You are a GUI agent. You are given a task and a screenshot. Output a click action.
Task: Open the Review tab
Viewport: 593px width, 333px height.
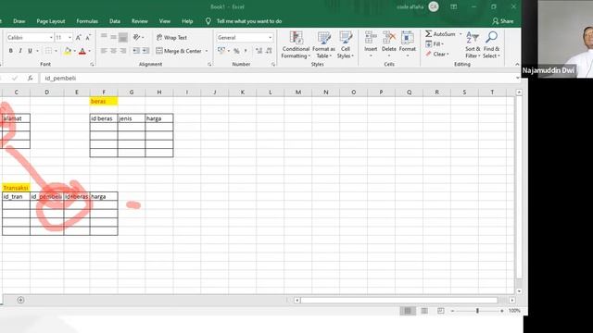140,21
